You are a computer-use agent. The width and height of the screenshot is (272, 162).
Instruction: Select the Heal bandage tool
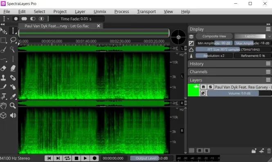[x=13, y=78]
